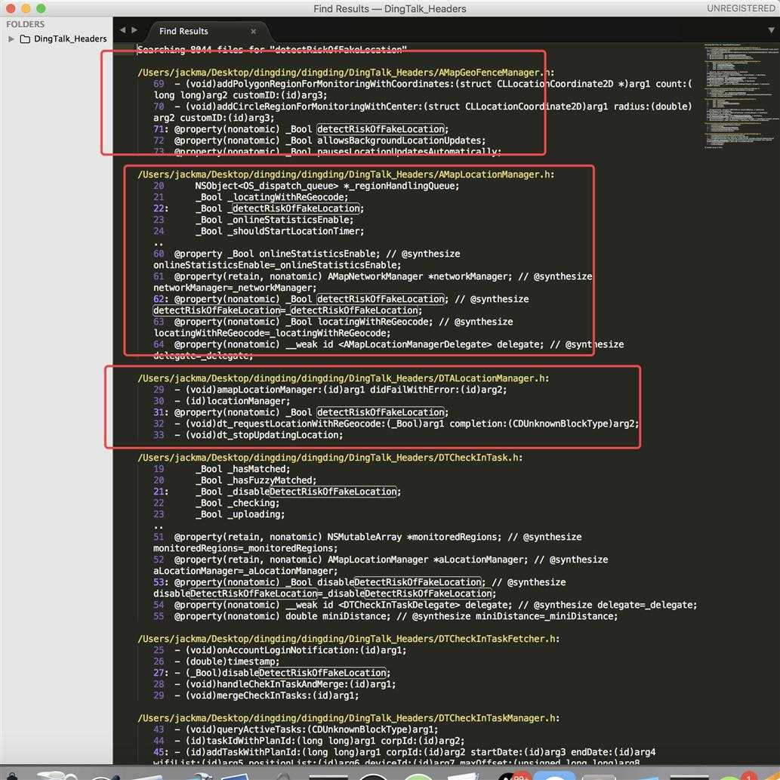Click line 43 queryActiveTasks method
The image size is (780, 780).
point(296,729)
